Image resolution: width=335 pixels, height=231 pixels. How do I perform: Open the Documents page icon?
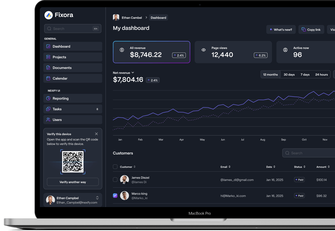pyautogui.click(x=48, y=68)
